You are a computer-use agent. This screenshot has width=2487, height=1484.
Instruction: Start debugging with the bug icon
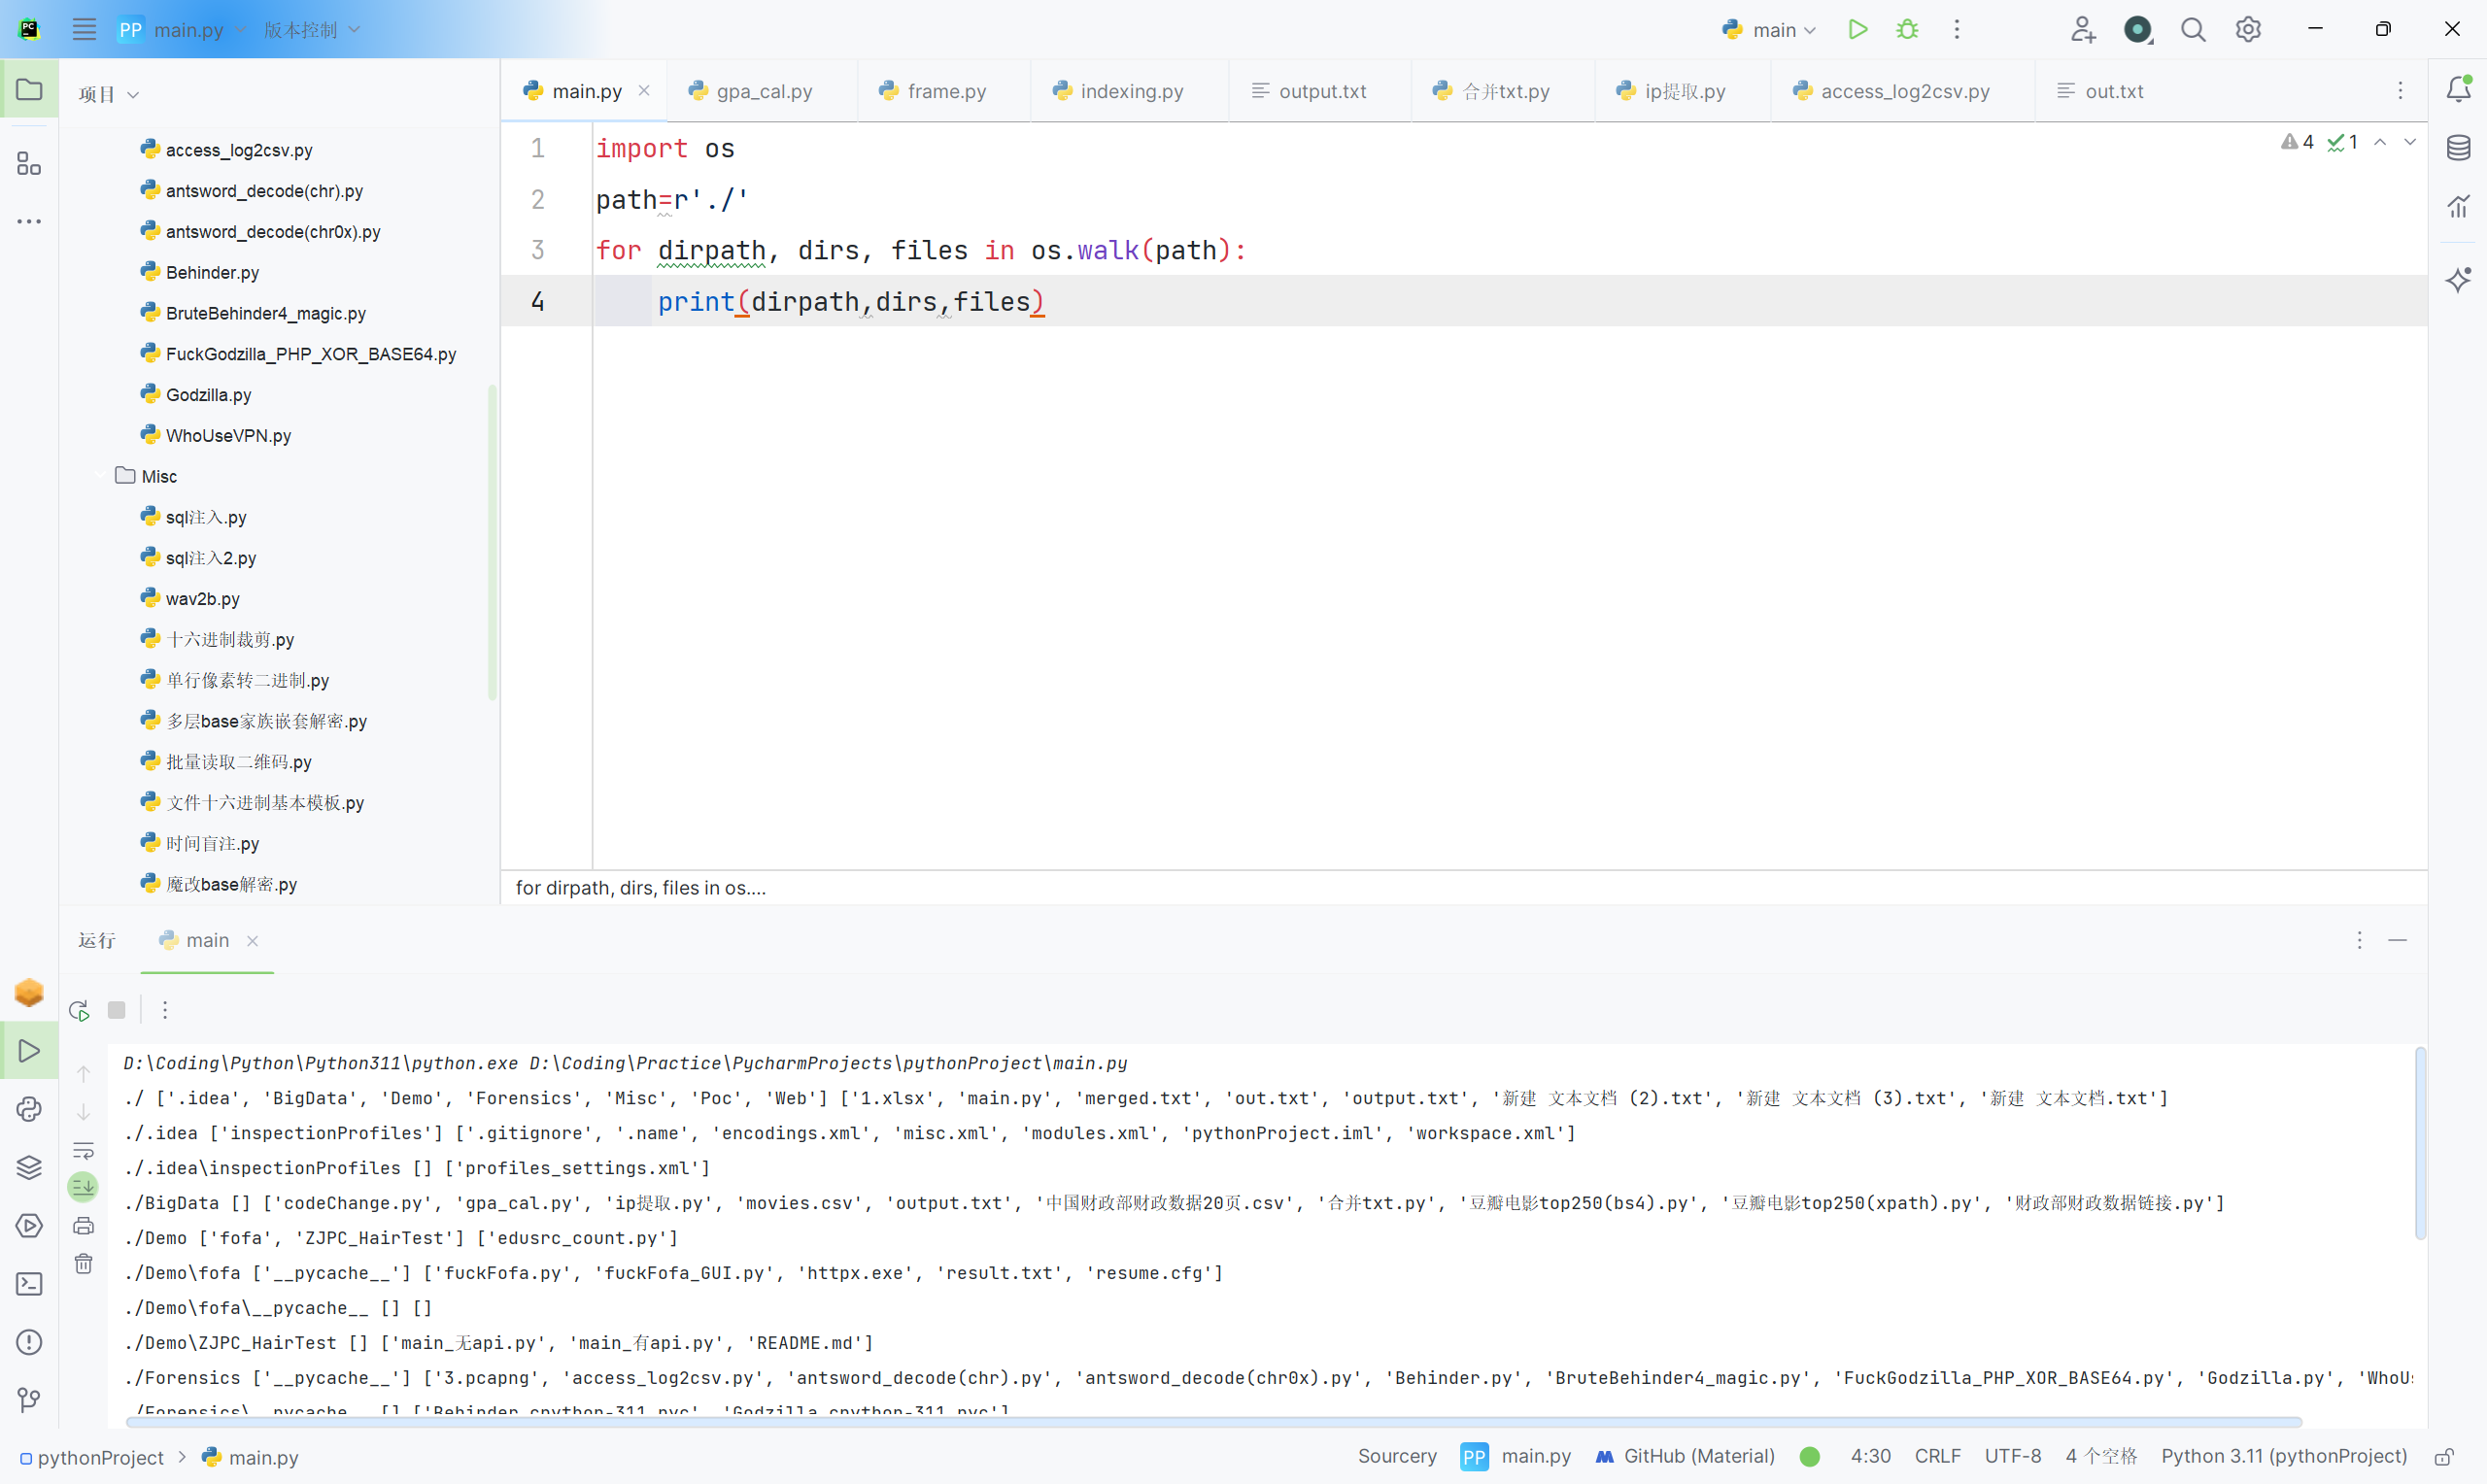[x=1907, y=29]
